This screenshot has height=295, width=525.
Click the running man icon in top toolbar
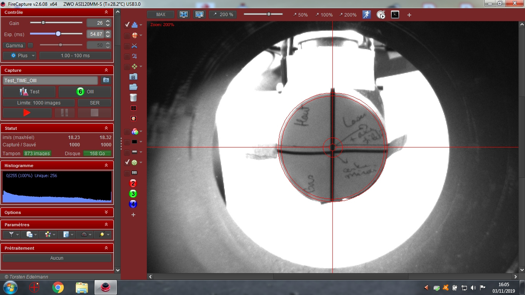click(366, 15)
